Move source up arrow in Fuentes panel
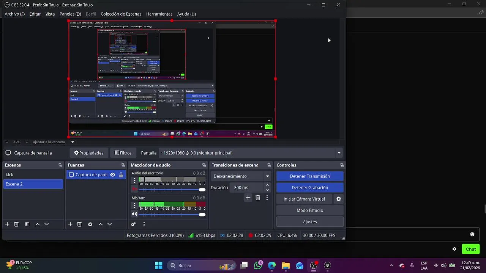 (x=101, y=224)
